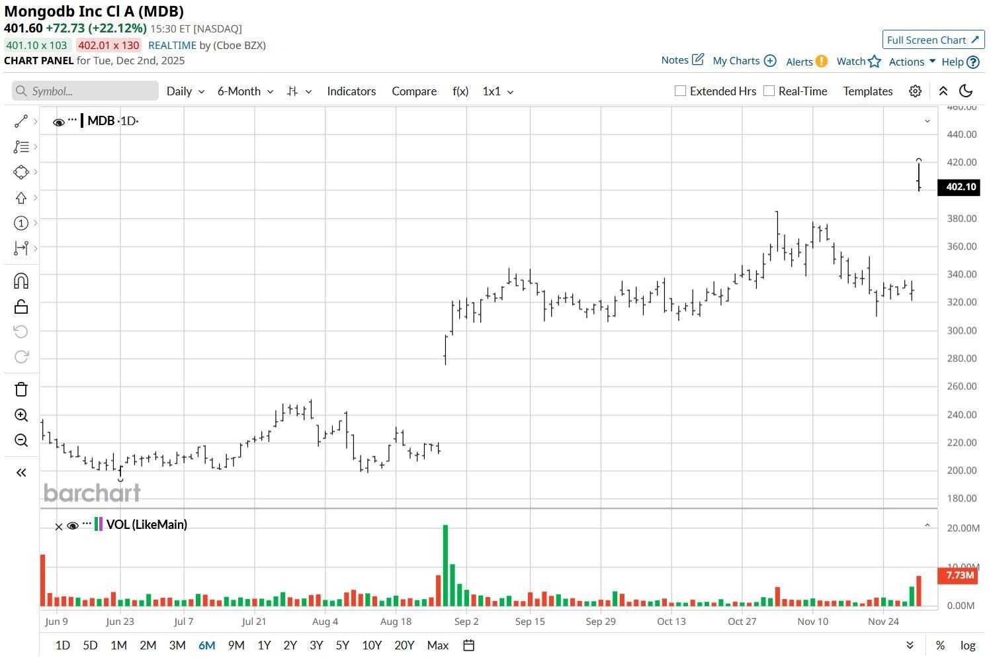The height and width of the screenshot is (658, 991).
Task: Open the 6-Month range dropdown
Action: pyautogui.click(x=244, y=91)
